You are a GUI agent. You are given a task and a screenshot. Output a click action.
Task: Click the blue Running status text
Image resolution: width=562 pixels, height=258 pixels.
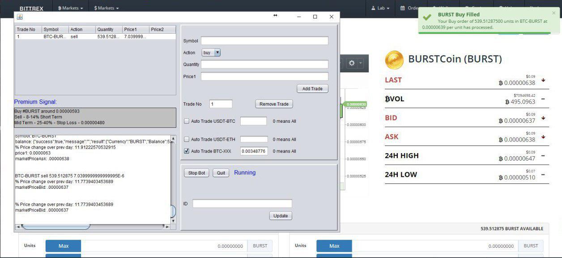tap(245, 173)
